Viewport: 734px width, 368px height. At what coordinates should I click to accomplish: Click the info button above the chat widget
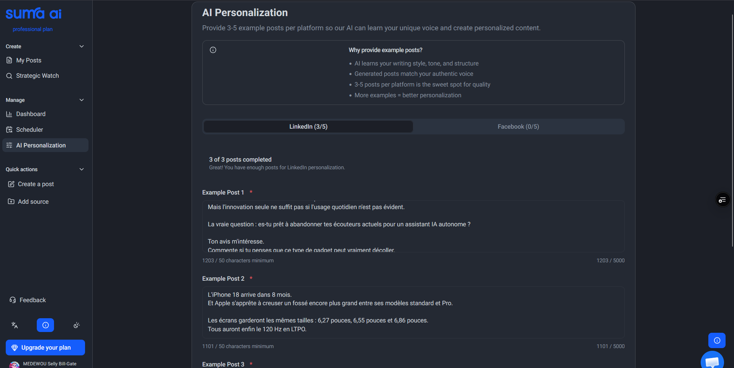pyautogui.click(x=717, y=340)
